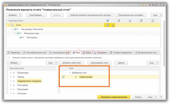Image resolution: width=170 pixels, height=104 pixels.
Task: Open Пользовательские настройки
Action: 131,15
